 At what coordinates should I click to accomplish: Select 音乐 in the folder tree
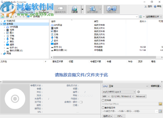pyautogui.click(x=12, y=42)
